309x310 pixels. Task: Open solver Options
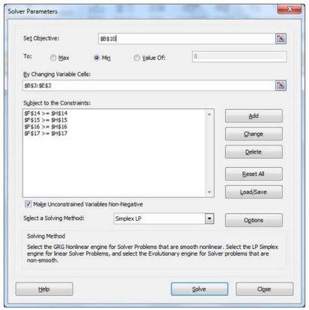point(254,220)
